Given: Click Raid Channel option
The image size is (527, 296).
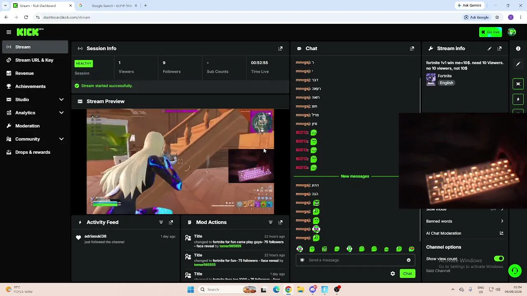Looking at the screenshot, I should tap(438, 271).
